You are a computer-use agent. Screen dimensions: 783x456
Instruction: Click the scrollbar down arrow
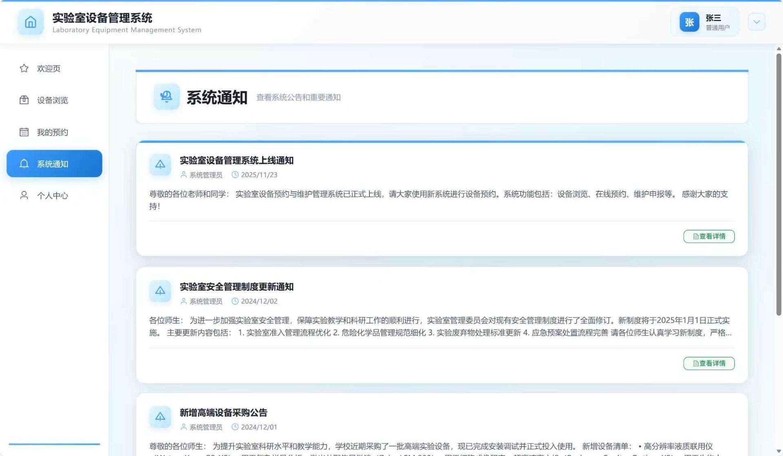[x=779, y=451]
